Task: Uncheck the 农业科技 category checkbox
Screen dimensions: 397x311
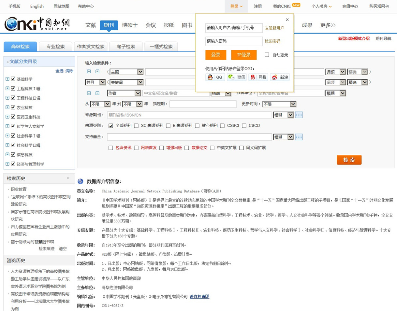Action: coord(13,107)
